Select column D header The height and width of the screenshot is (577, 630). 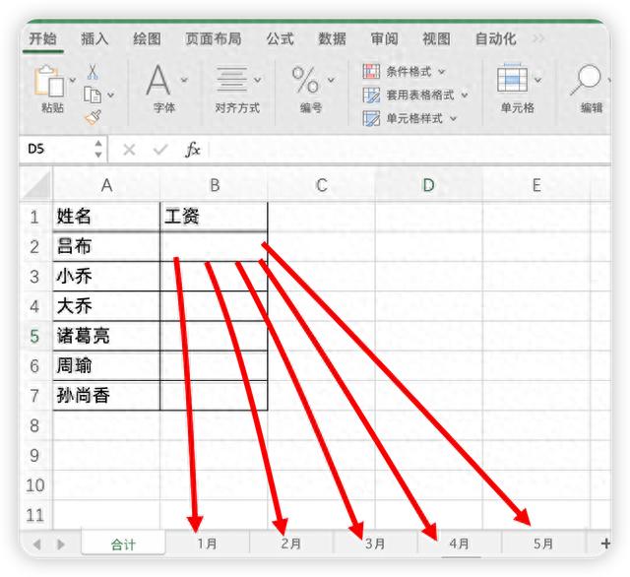coord(429,185)
